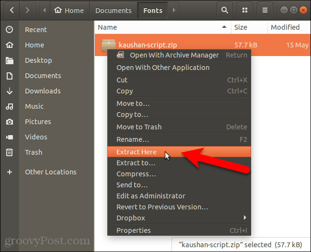This screenshot has width=311, height=252.
Task: Open Pictures in the sidebar
Action: pos(38,122)
